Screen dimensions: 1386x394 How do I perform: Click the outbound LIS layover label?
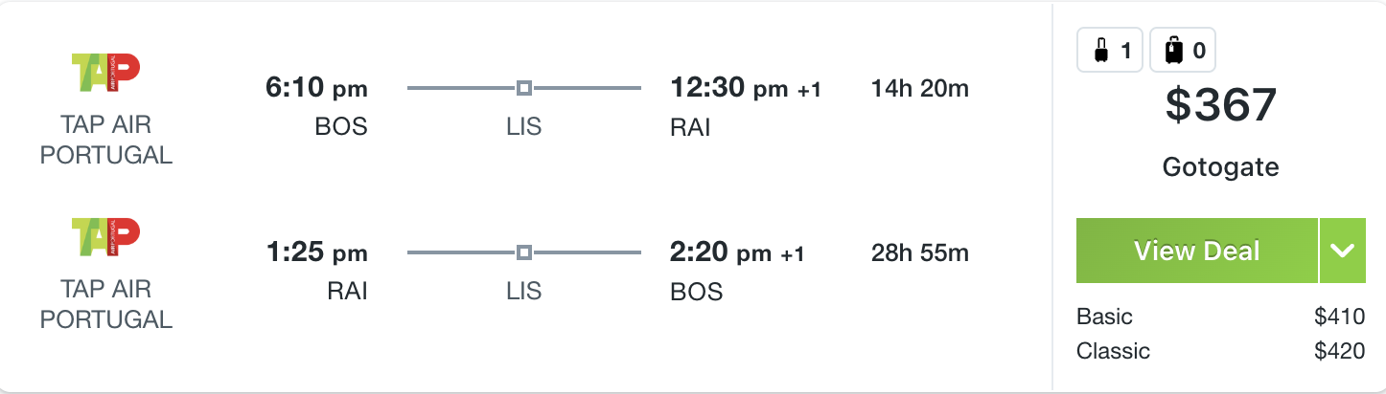524,126
